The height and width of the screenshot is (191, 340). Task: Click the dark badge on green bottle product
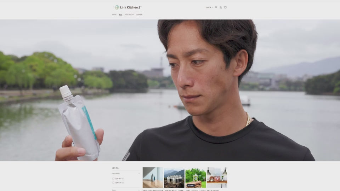pos(191,185)
